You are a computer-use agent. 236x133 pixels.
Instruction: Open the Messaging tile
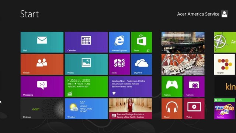click(42, 86)
